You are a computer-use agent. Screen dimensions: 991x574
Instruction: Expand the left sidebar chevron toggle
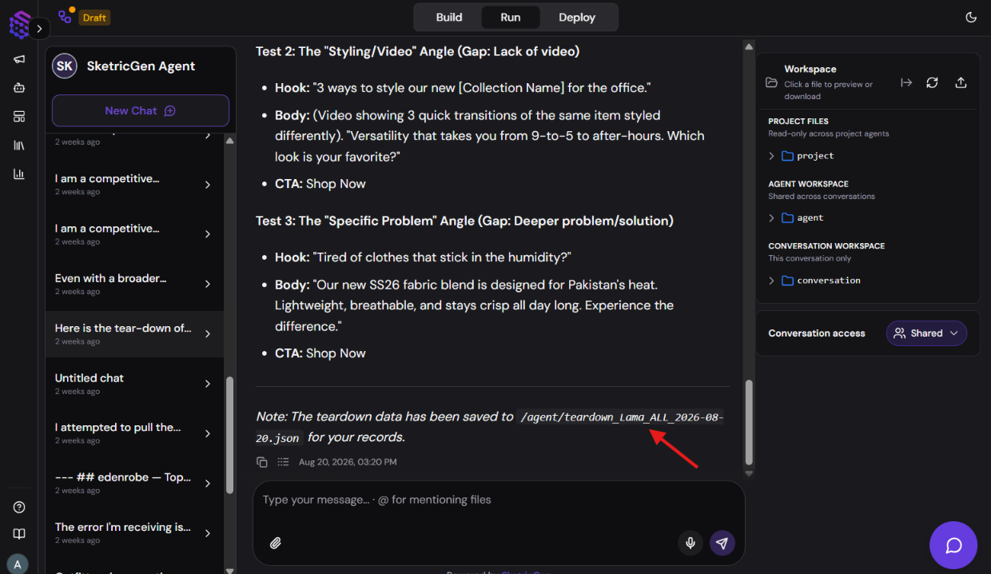click(39, 29)
